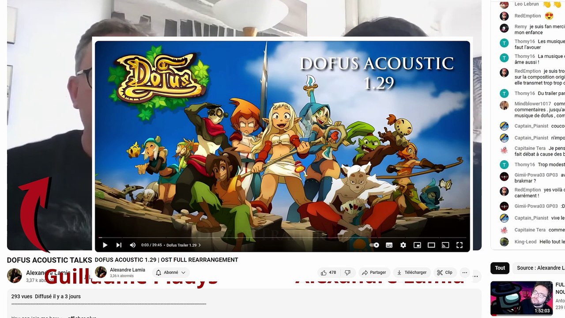Viewport: 565px width, 318px height.
Task: Open Remy's chat avatar
Action: point(504,28)
